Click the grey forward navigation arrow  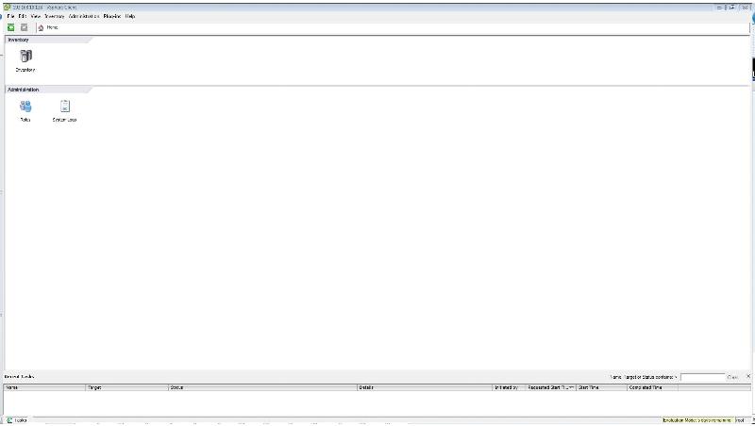pyautogui.click(x=25, y=27)
